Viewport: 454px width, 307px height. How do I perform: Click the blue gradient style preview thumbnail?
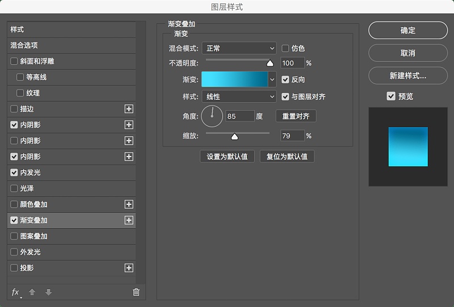[x=408, y=147]
